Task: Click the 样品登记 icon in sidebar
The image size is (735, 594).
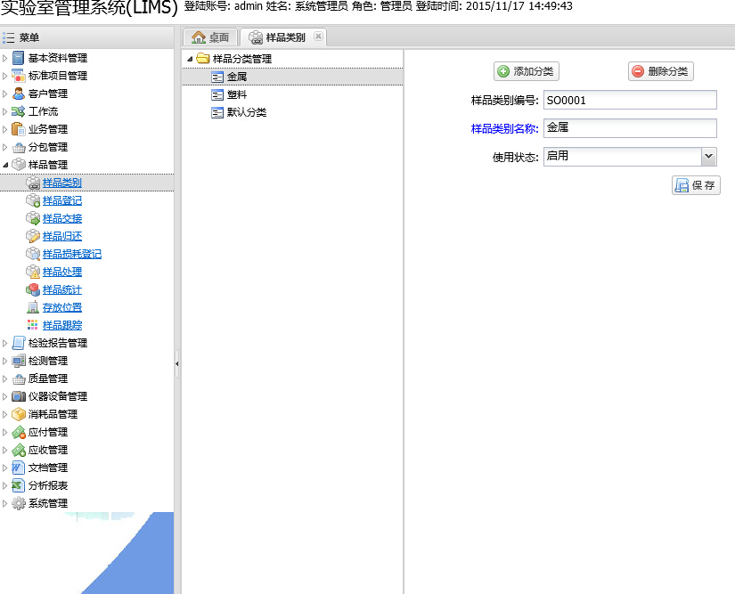Action: [33, 200]
